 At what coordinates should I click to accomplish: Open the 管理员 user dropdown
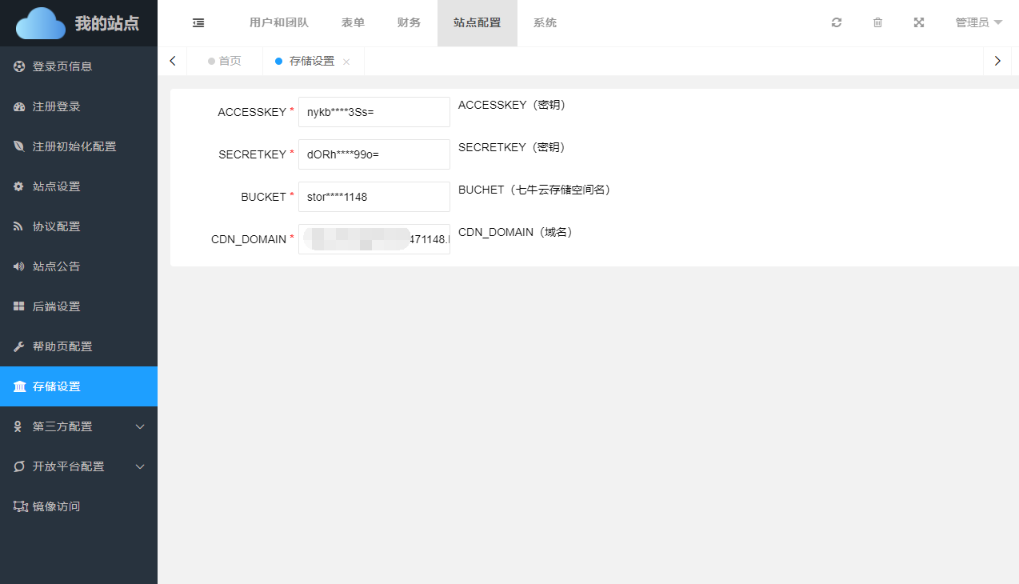coord(978,23)
